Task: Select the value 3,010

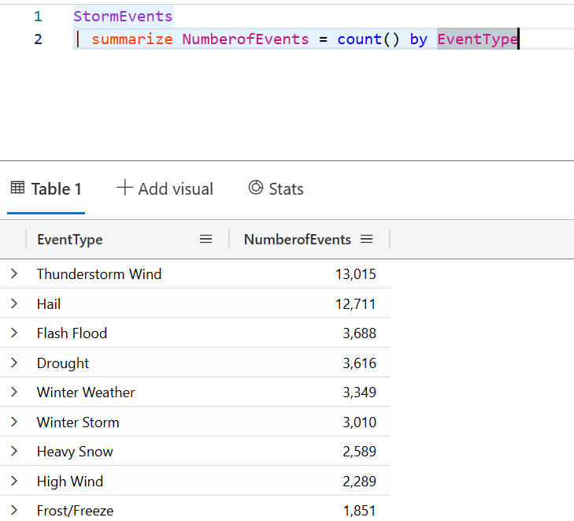Action: point(360,422)
